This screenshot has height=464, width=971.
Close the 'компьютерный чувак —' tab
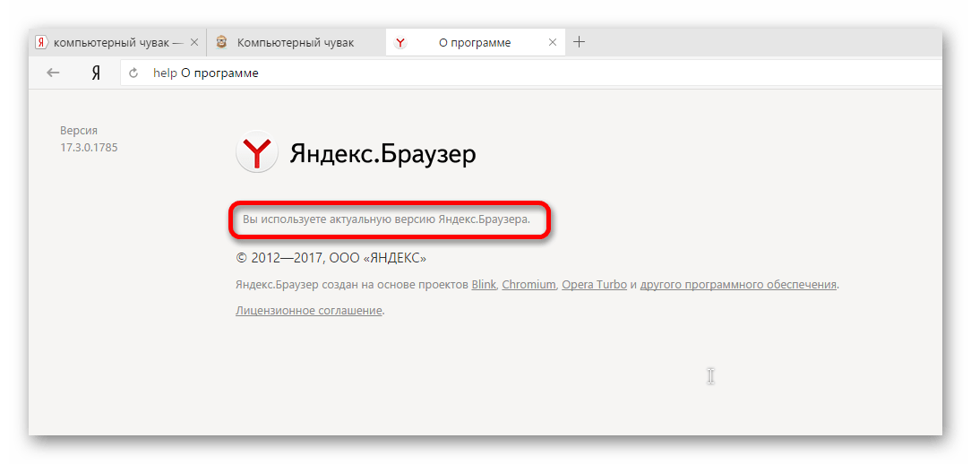[193, 43]
